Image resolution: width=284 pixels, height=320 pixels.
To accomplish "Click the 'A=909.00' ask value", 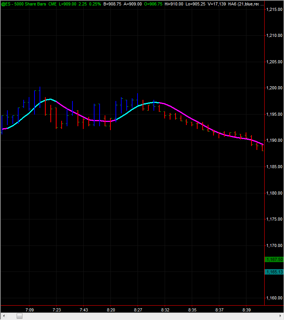I will (133, 4).
